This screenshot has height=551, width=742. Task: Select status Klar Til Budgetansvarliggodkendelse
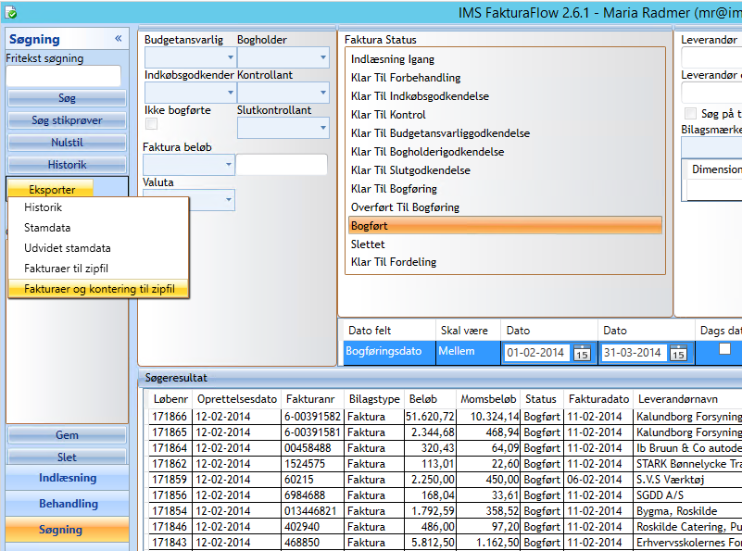[x=505, y=133]
